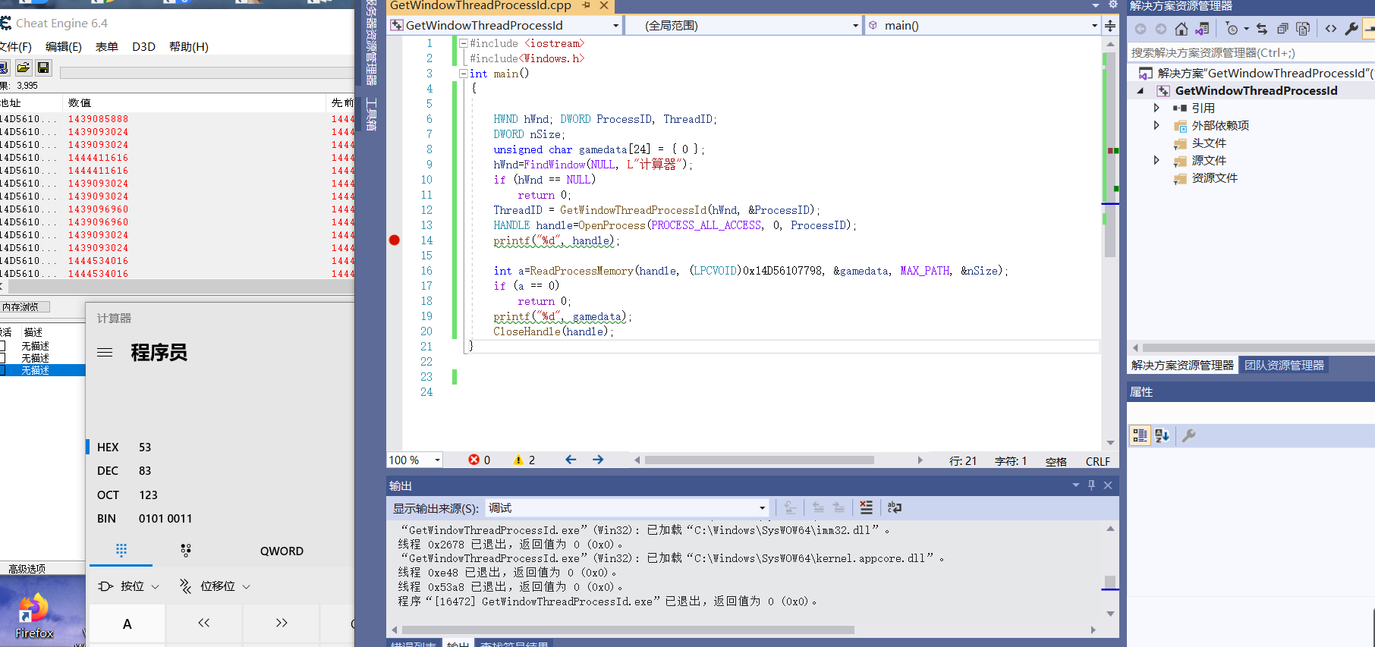Screen dimensions: 1375x647
Task: Open output source 调试 dropdown
Action: coord(762,508)
